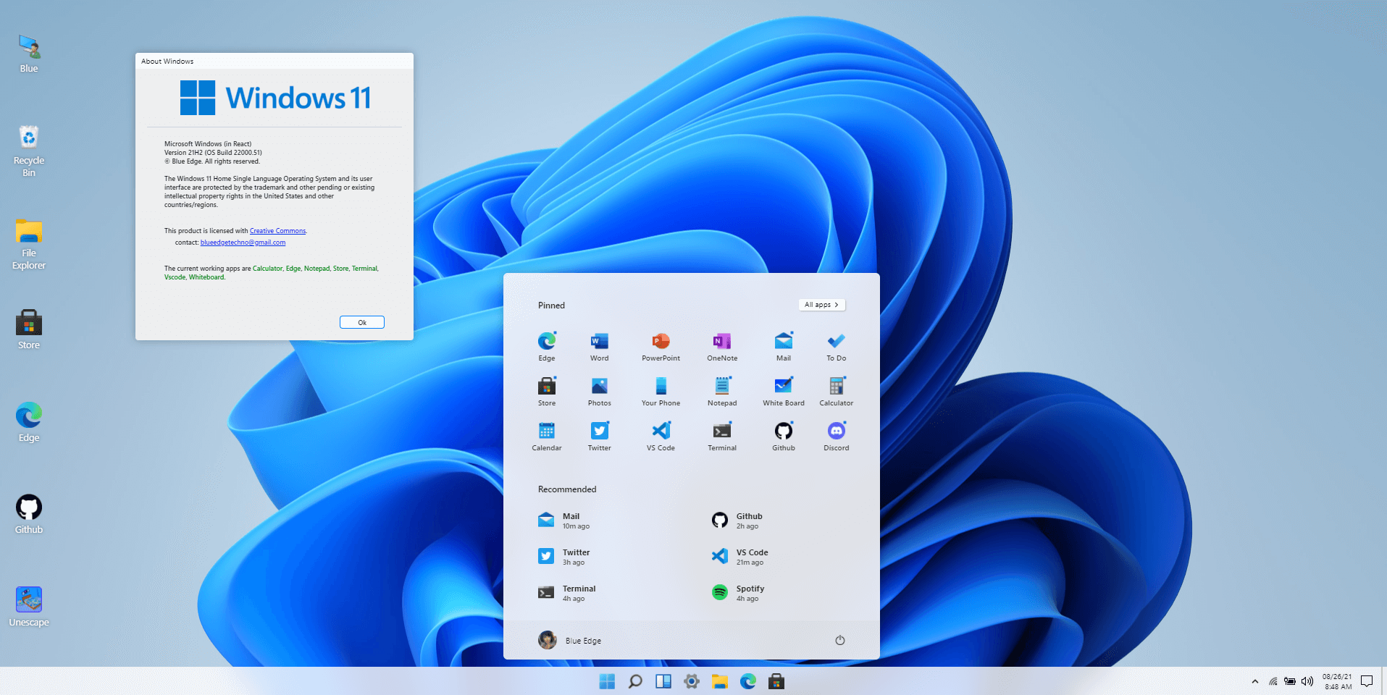Open Github from Pinned apps

coord(784,436)
